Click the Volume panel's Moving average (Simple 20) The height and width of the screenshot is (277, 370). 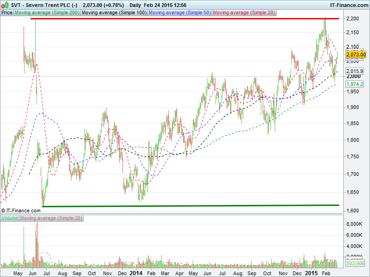click(x=51, y=217)
